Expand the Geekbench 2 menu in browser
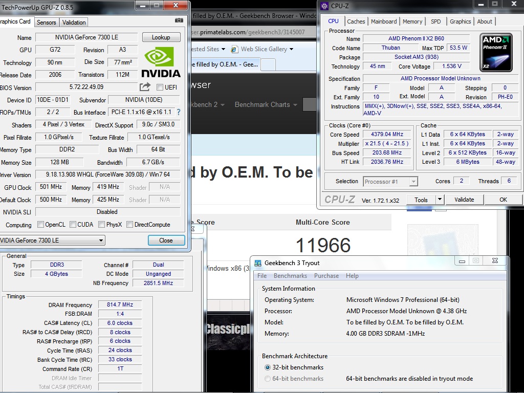This screenshot has width=524, height=393. [x=208, y=104]
